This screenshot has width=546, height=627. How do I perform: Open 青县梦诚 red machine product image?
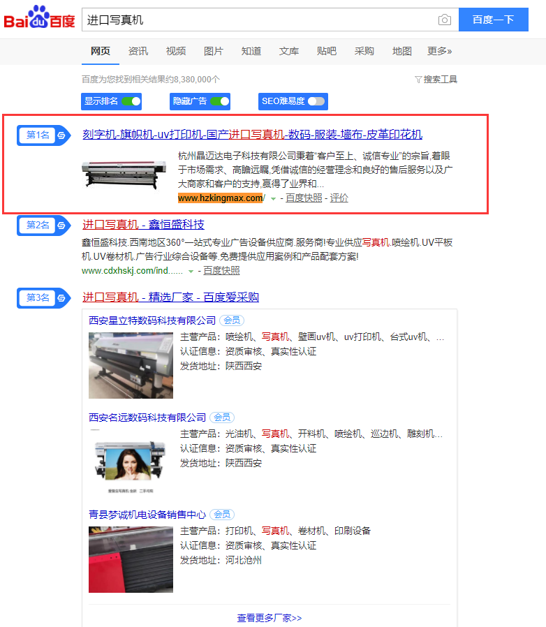[131, 559]
